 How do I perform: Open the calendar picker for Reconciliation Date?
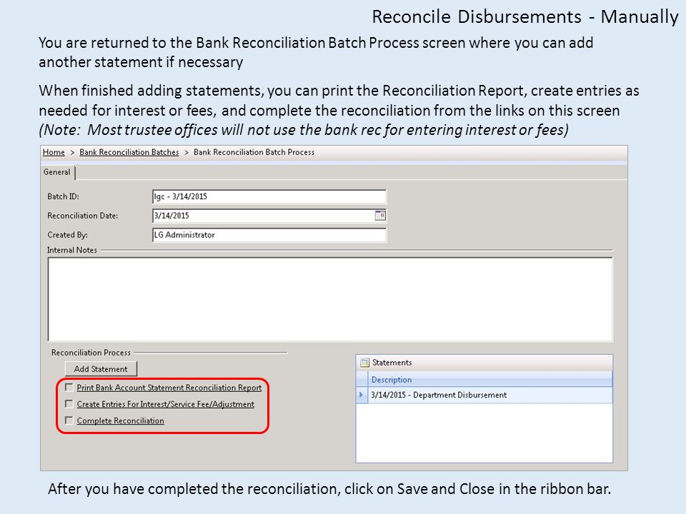point(380,216)
